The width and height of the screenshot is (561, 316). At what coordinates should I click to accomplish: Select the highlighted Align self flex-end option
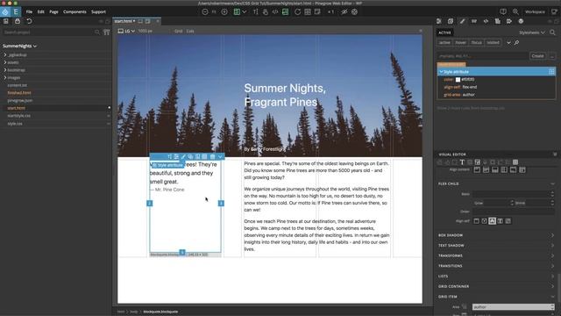point(493,221)
